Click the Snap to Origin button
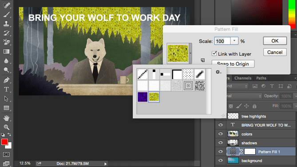The image size is (297, 167). (233, 64)
